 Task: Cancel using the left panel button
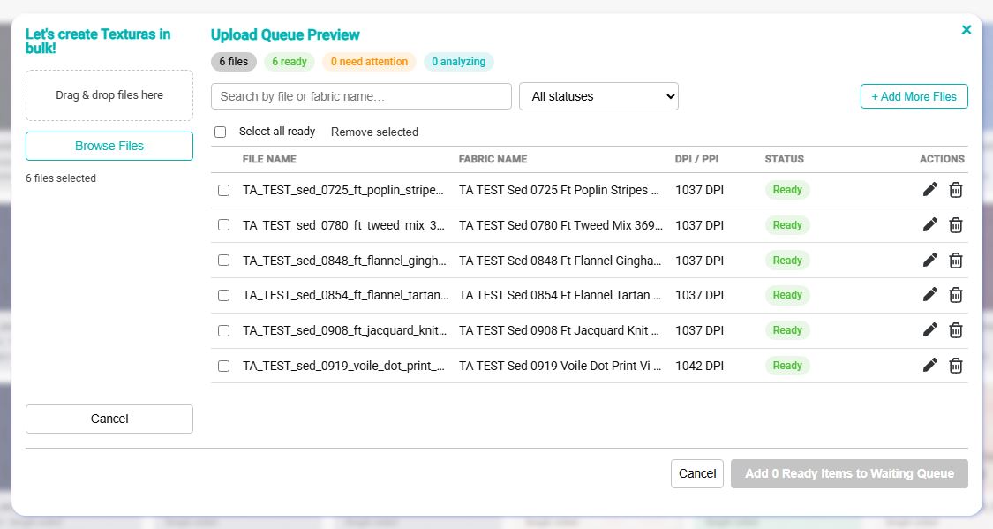click(109, 419)
